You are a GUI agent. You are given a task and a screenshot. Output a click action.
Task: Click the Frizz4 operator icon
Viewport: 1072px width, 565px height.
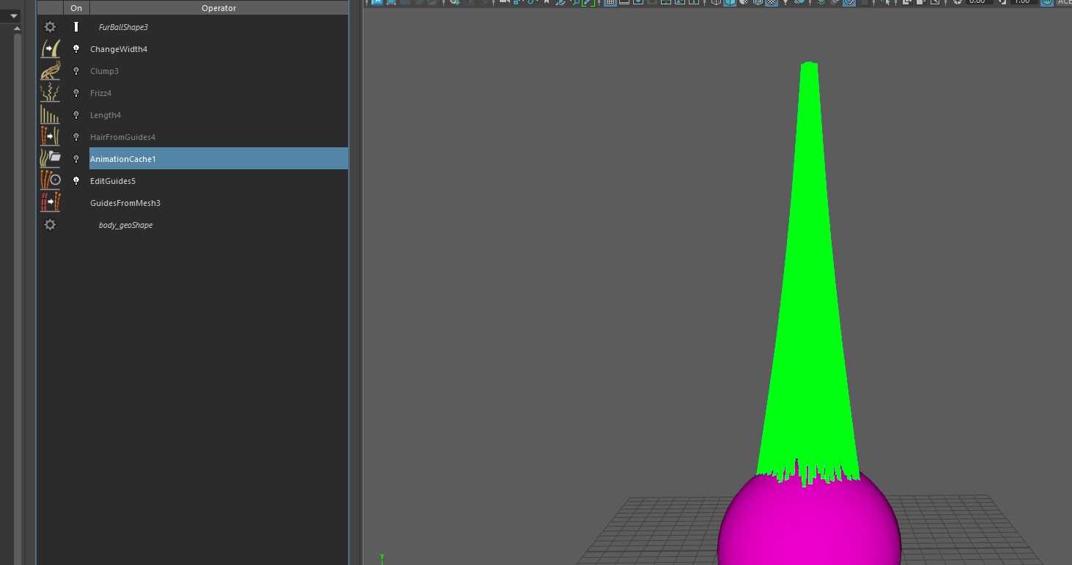coord(50,93)
